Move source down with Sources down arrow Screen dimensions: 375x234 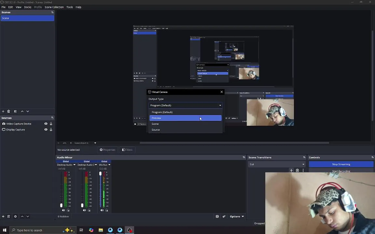28,216
